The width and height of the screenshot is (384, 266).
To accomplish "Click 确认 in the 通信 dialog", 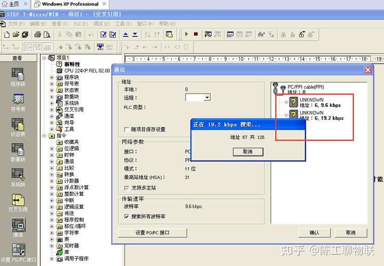I will pos(314,232).
